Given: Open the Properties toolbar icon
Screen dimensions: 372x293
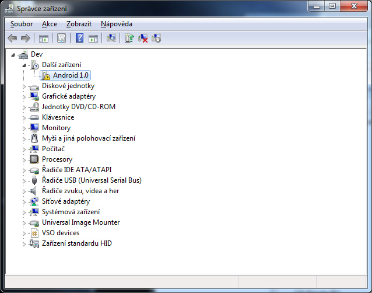Looking at the screenshot, I should 61,38.
